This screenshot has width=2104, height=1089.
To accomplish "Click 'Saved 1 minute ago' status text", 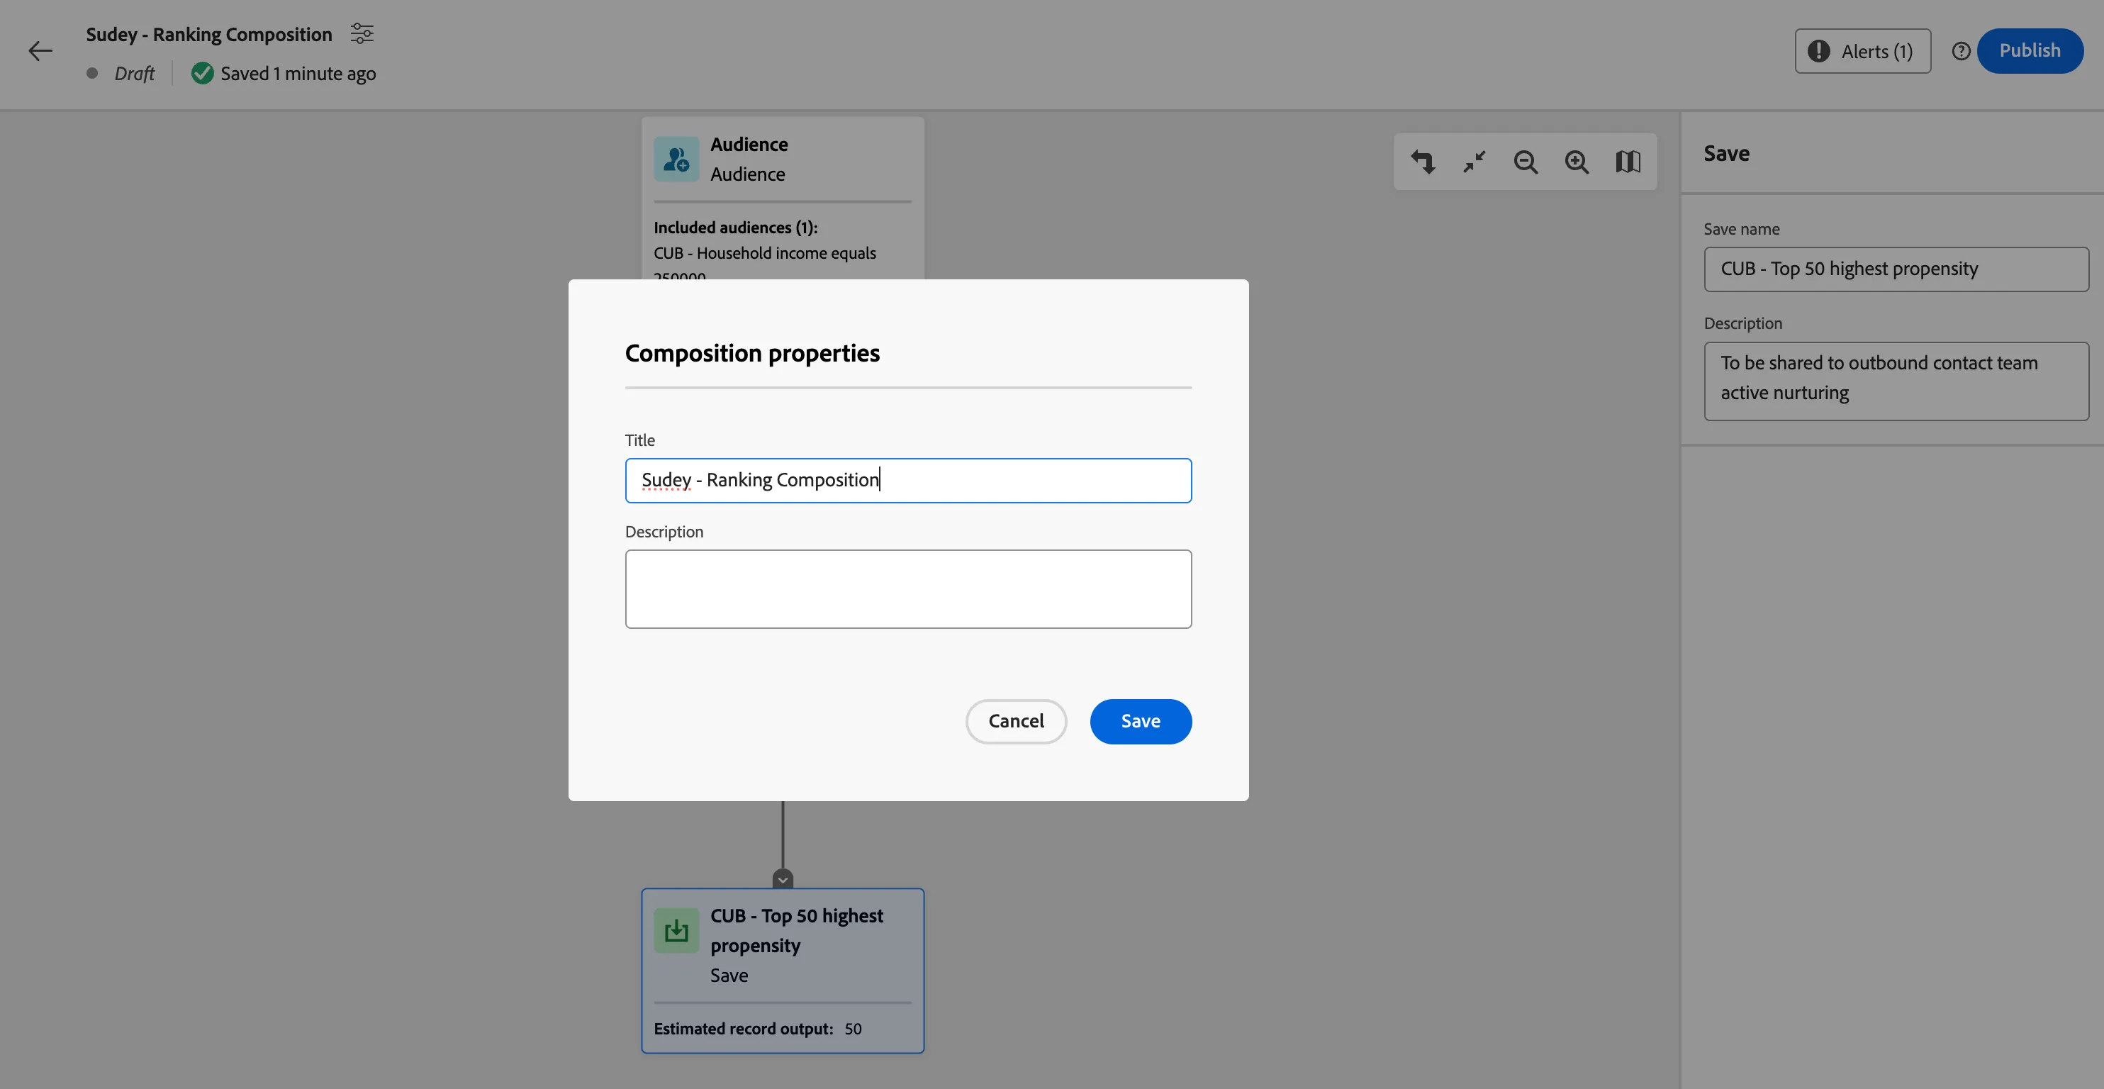I will coord(298,74).
